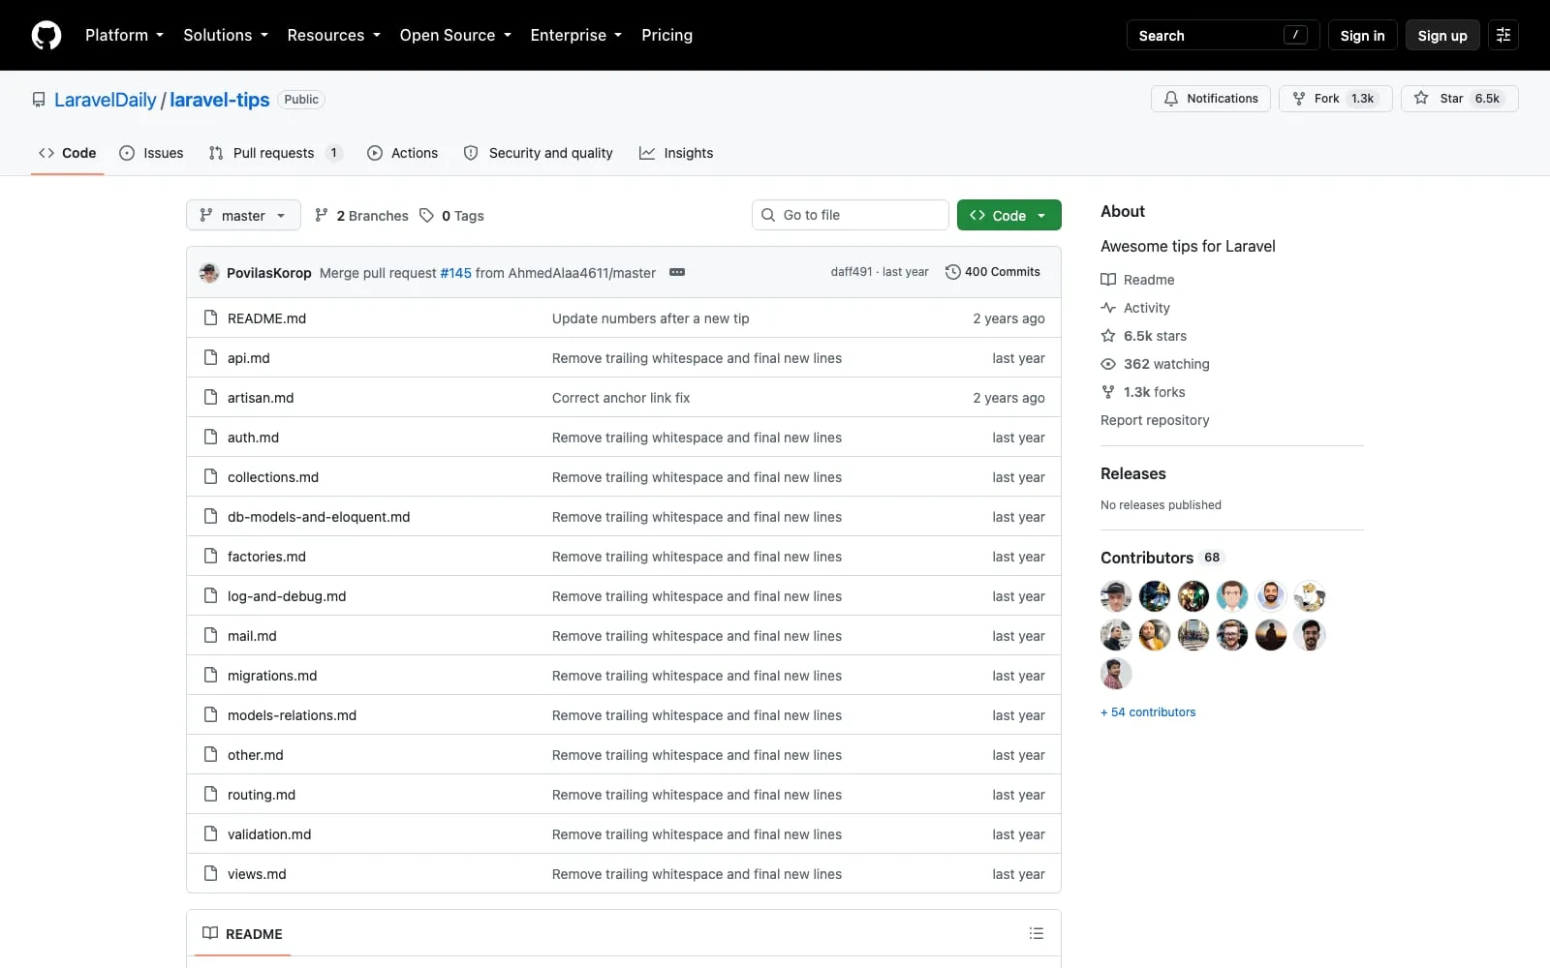Expand the Resources menu
This screenshot has height=968, width=1550.
coord(333,35)
